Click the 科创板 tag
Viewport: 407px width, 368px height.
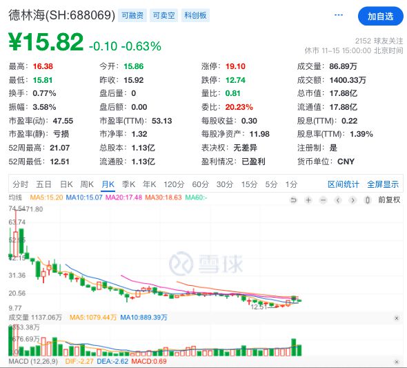tap(195, 15)
